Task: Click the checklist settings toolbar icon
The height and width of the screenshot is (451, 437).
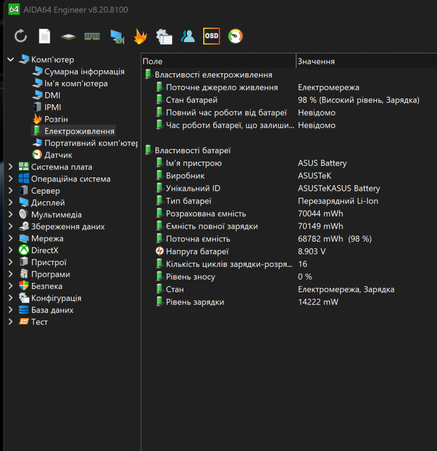Action: point(164,36)
